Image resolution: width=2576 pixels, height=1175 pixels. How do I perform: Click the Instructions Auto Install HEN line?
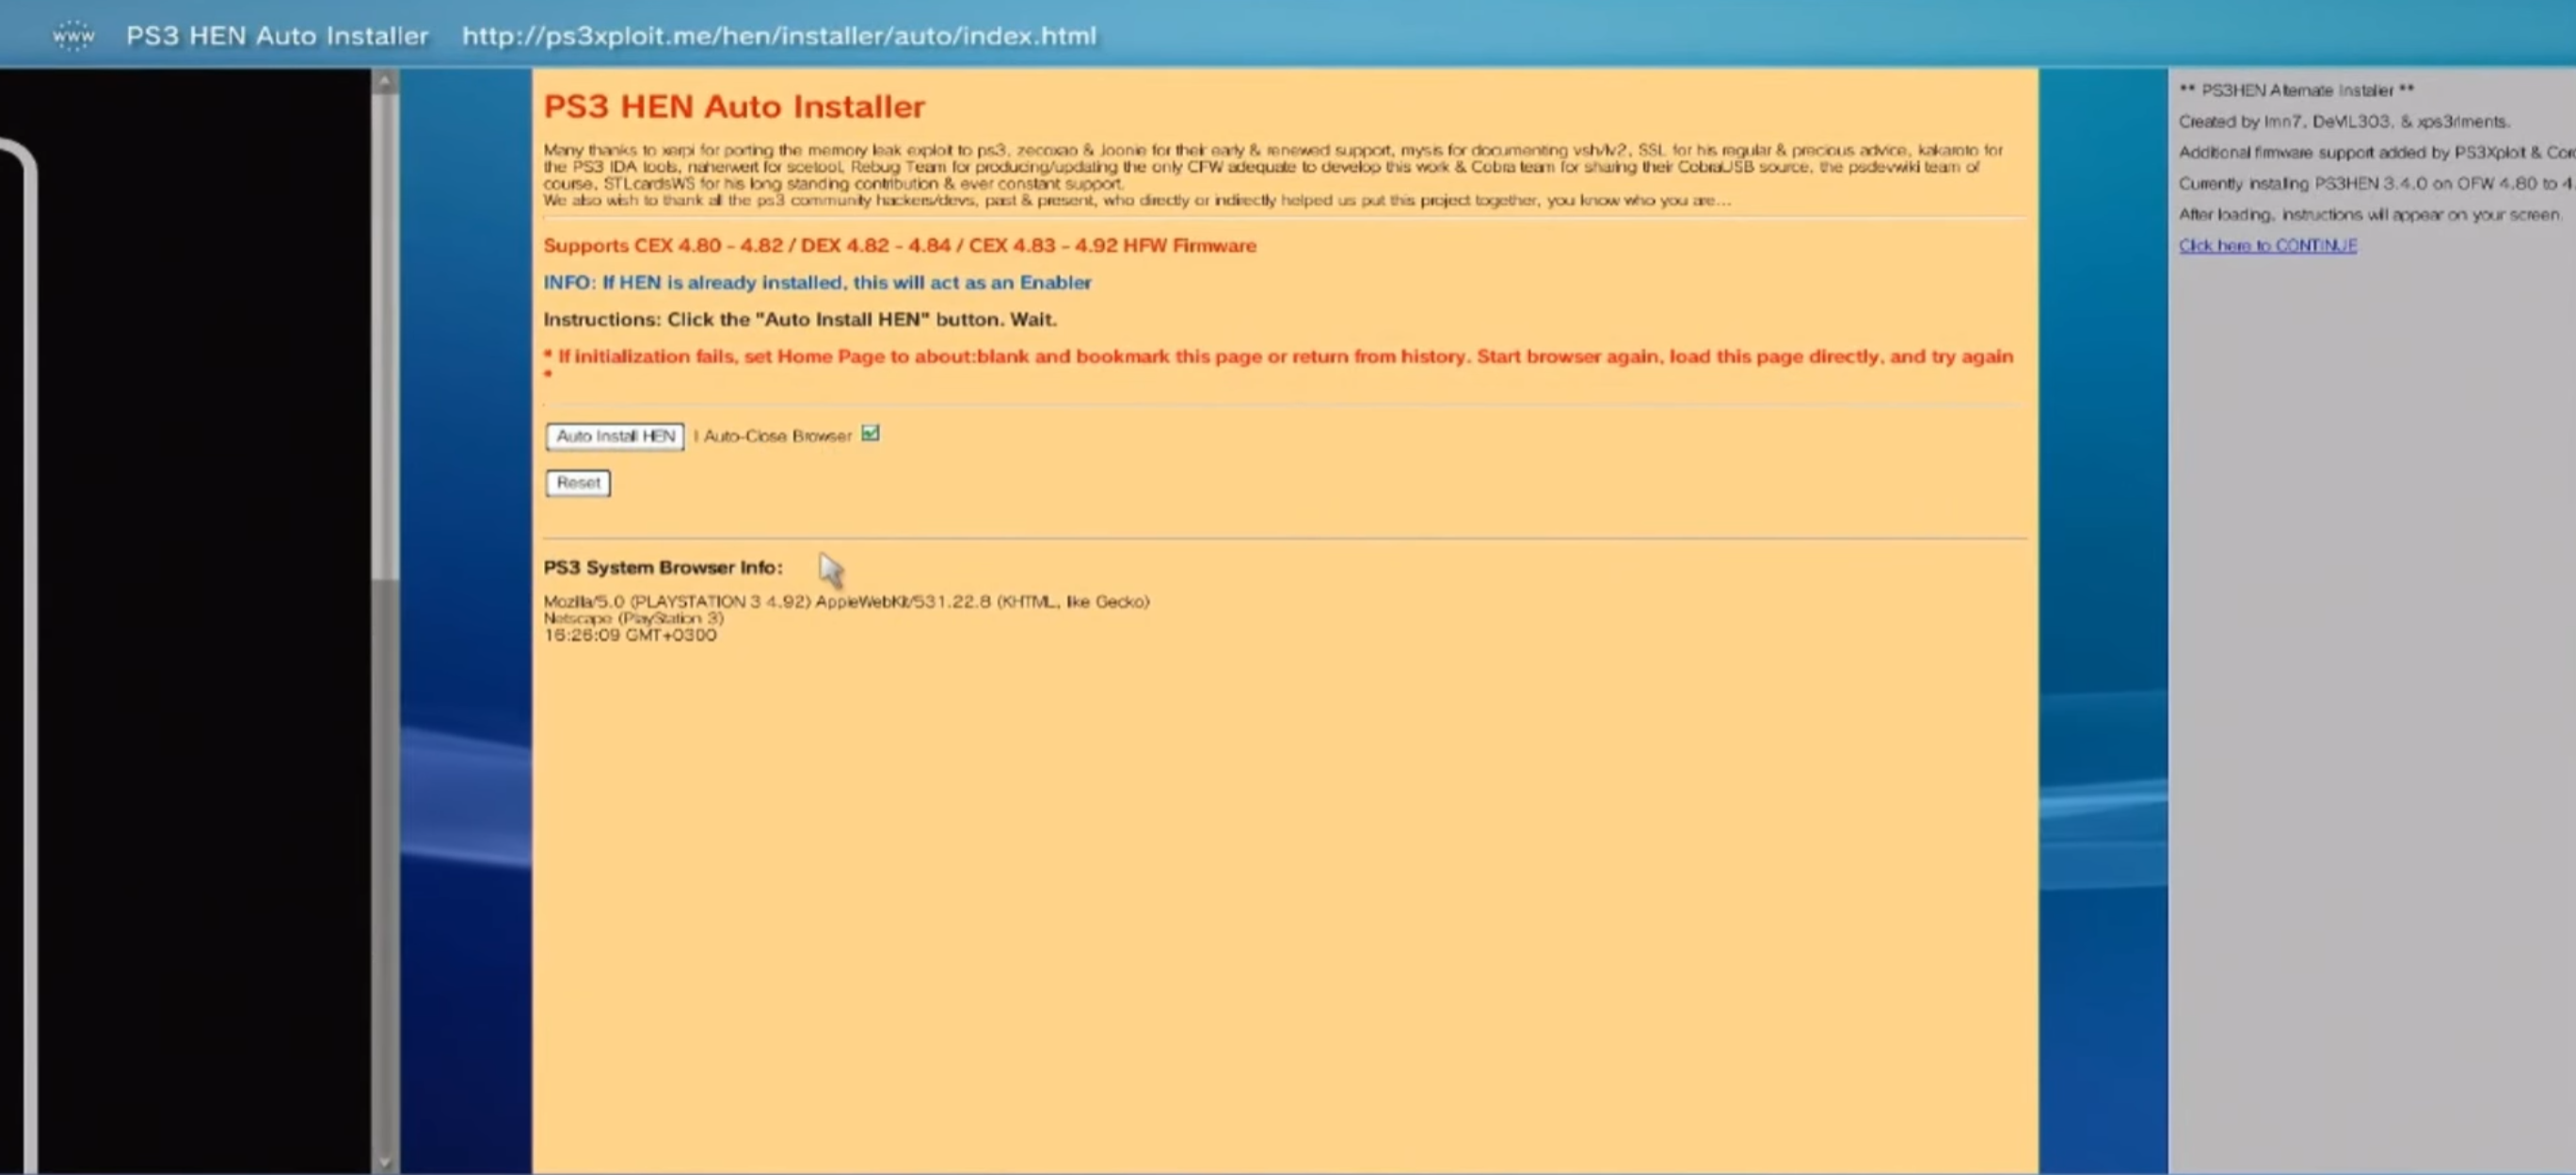point(799,320)
